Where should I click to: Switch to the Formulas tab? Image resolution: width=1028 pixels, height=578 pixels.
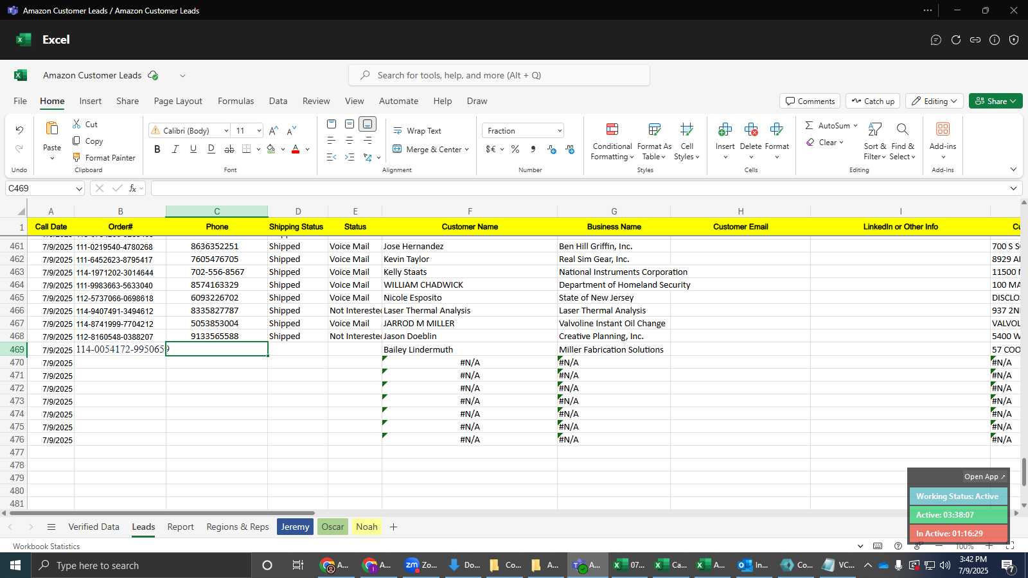pos(236,101)
